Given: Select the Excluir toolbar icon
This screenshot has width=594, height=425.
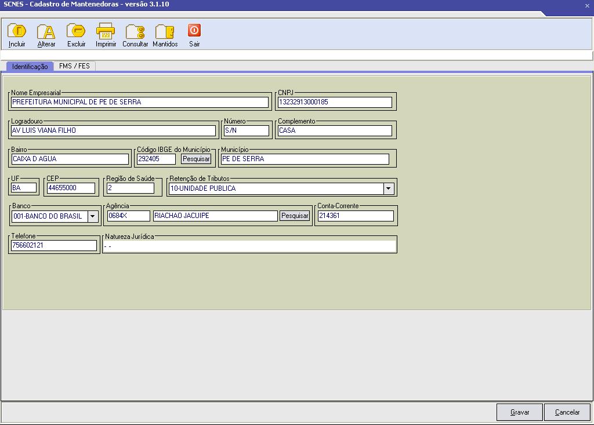Looking at the screenshot, I should point(76,31).
